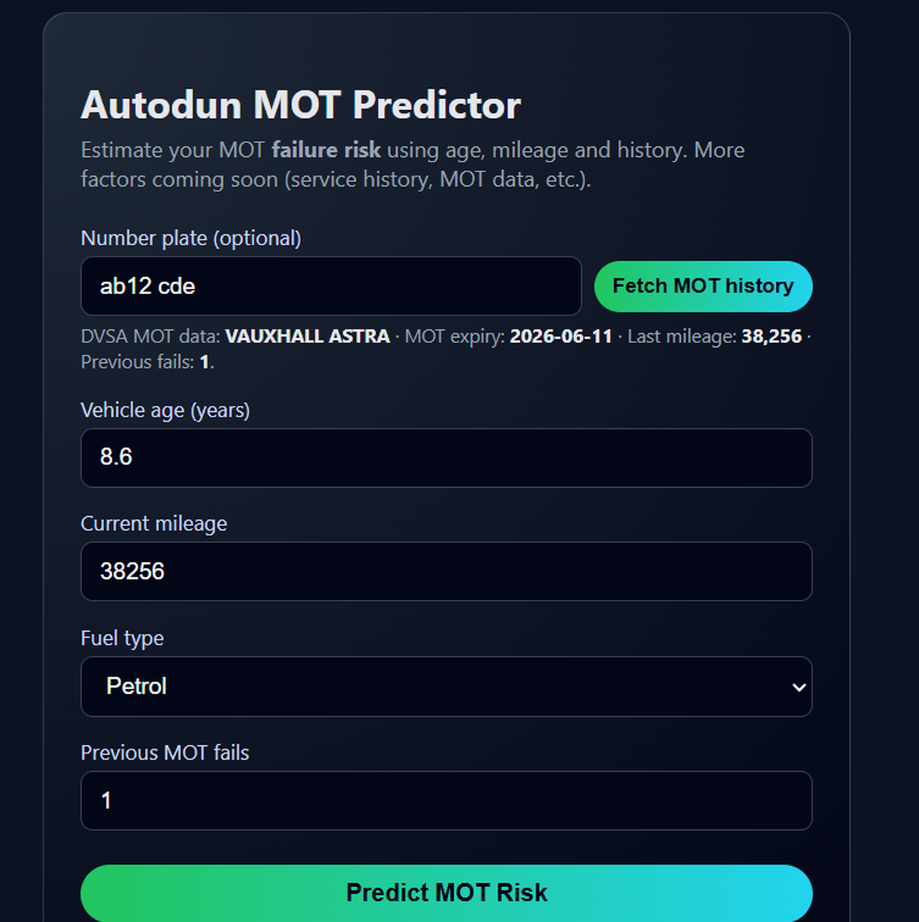Viewport: 919px width, 922px height.
Task: Click the failure risk description text
Action: [x=326, y=150]
